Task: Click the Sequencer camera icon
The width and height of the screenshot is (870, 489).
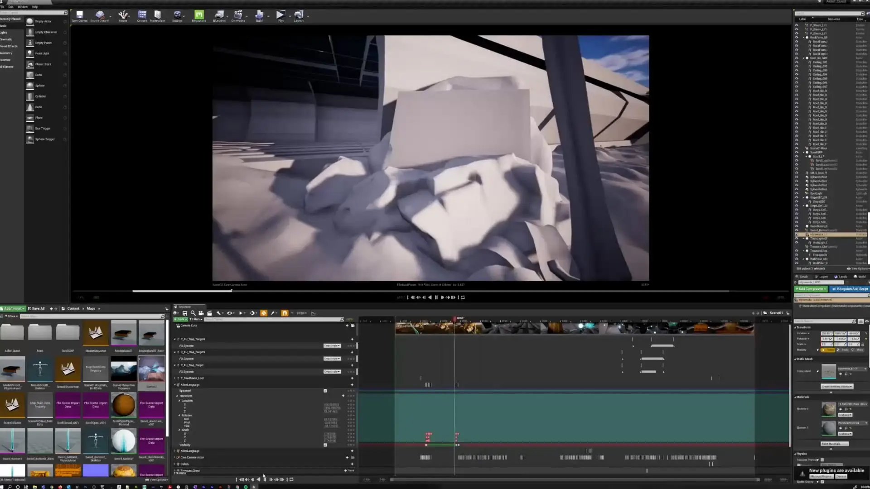Action: 201,313
